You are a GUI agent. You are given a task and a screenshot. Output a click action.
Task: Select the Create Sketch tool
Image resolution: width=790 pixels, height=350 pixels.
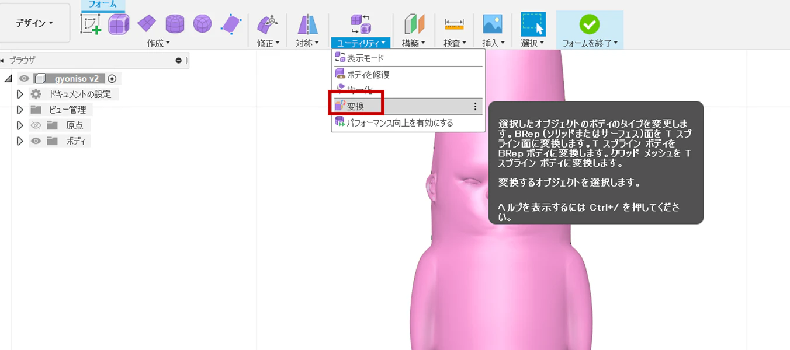[90, 24]
